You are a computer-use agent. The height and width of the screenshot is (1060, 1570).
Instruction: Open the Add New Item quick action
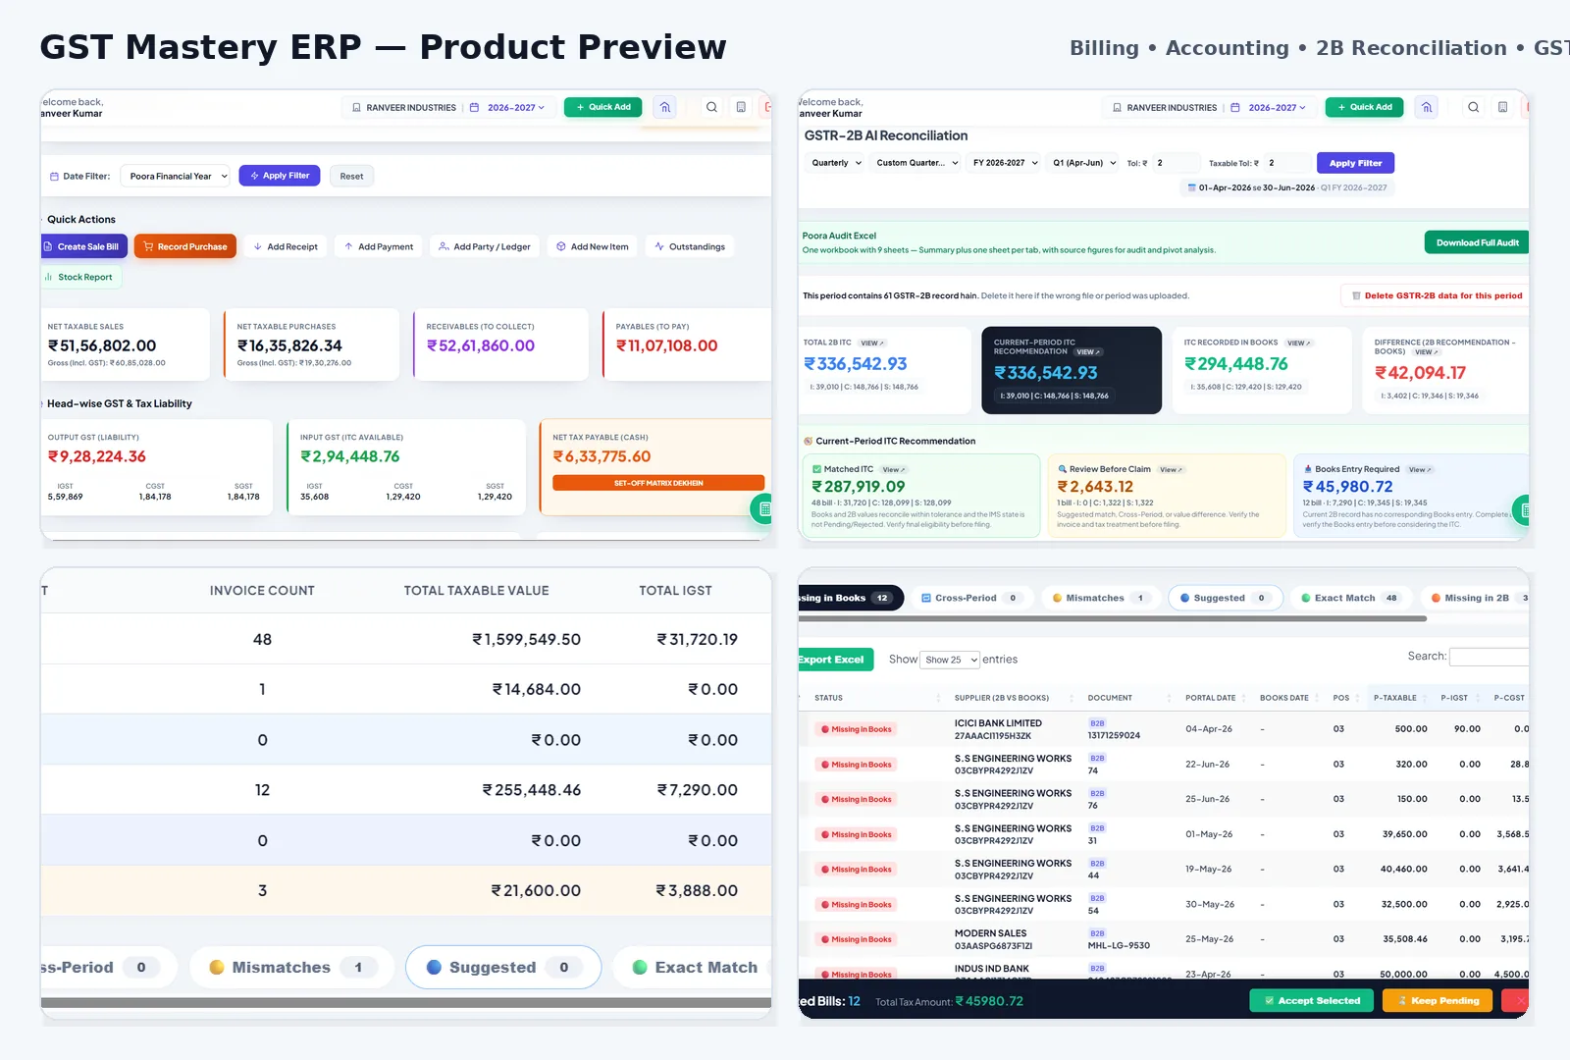pos(593,246)
